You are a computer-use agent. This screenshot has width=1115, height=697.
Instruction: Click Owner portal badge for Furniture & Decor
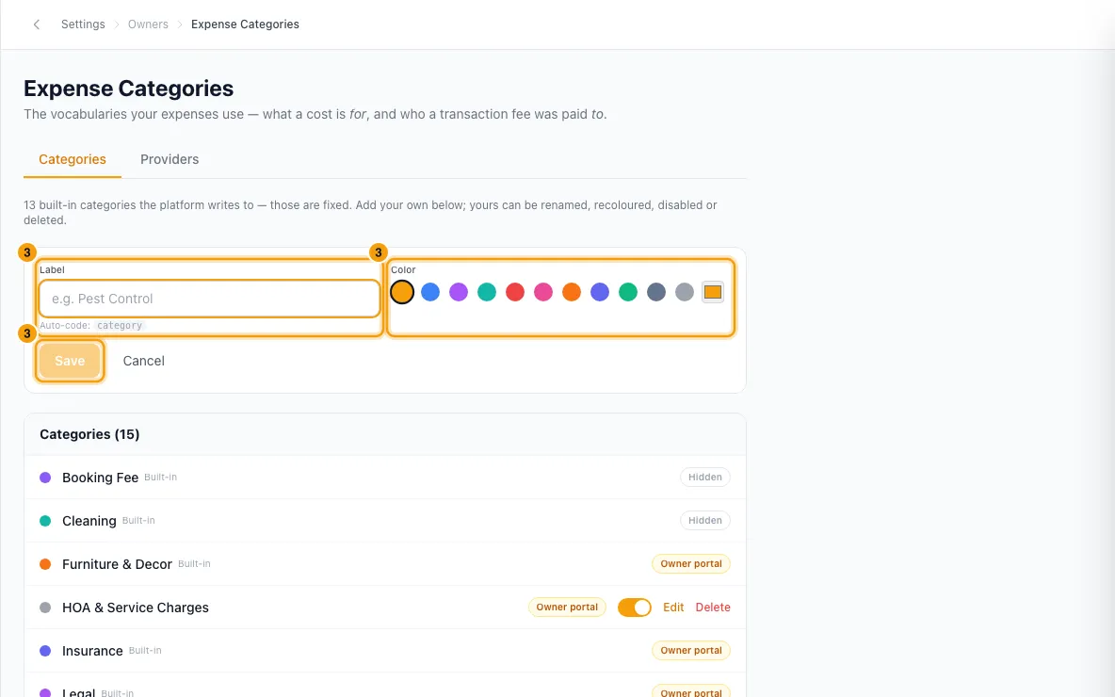(691, 564)
